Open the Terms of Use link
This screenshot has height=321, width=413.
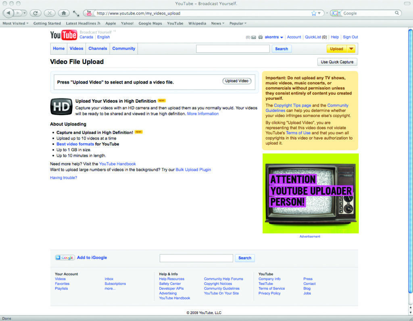[x=298, y=133]
